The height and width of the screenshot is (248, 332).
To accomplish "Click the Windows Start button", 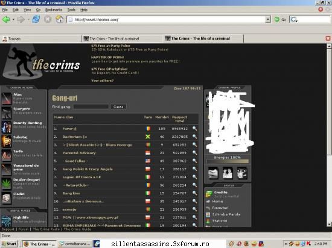I will click(x=9, y=244).
